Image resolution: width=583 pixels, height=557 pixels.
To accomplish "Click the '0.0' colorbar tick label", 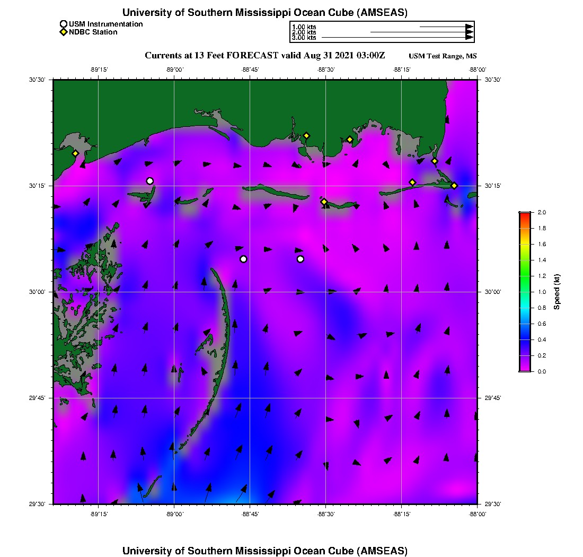I will 542,371.
